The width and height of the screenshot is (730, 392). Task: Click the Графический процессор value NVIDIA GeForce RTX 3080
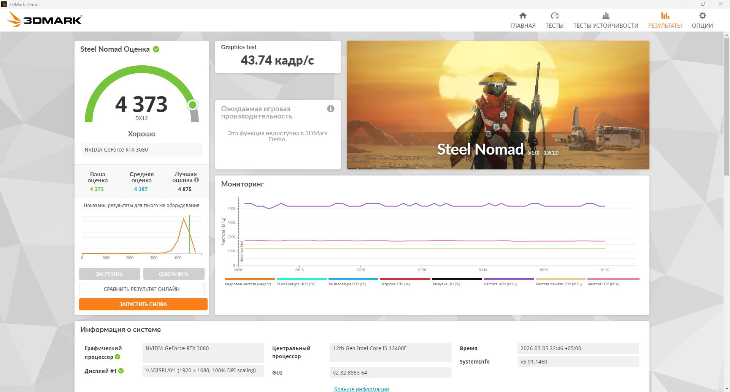point(203,352)
